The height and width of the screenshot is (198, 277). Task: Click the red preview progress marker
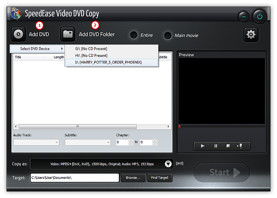click(179, 127)
